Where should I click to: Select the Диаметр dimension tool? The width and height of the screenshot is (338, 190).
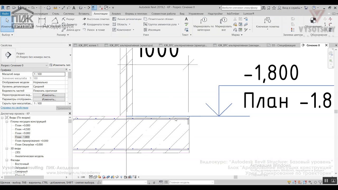point(69,24)
